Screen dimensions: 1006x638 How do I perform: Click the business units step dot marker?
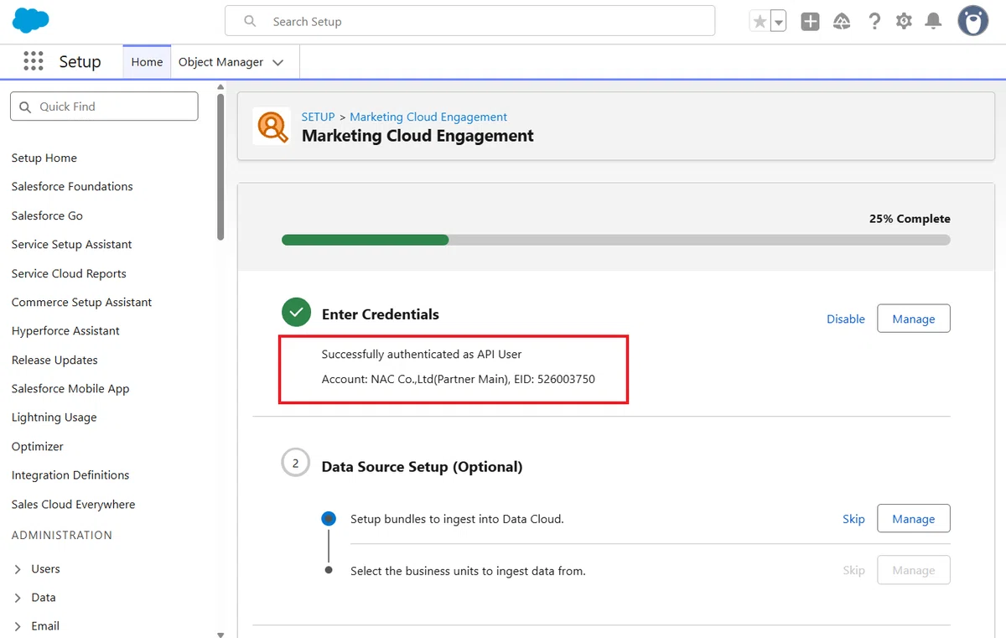(329, 570)
